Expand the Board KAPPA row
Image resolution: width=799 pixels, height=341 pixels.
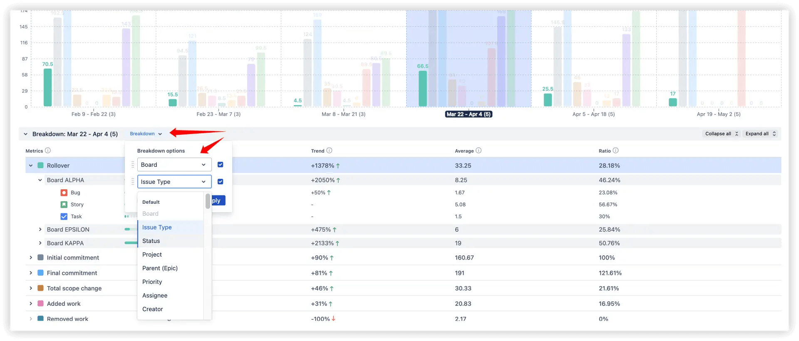[x=40, y=243]
